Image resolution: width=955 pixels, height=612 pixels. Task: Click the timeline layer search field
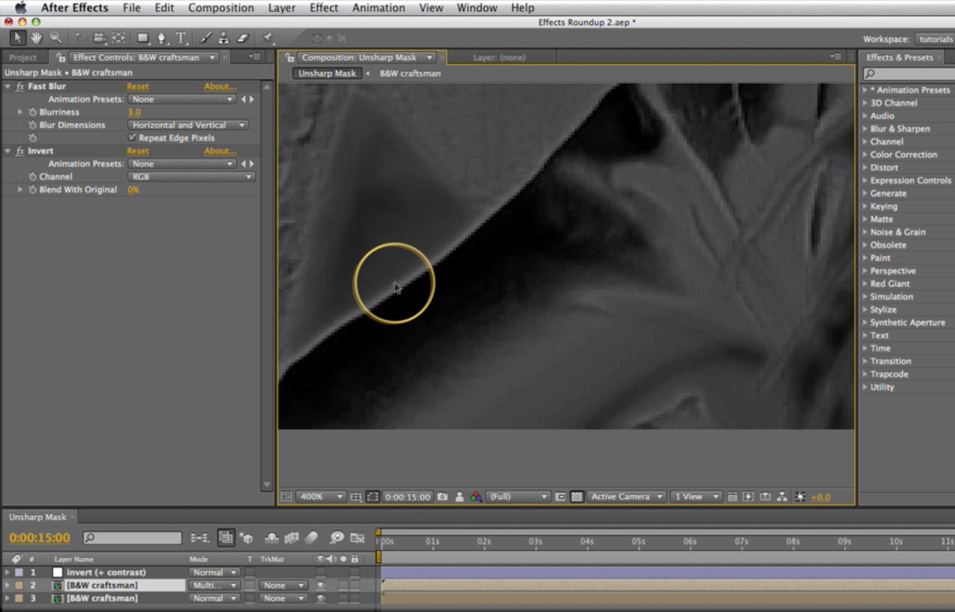click(132, 538)
